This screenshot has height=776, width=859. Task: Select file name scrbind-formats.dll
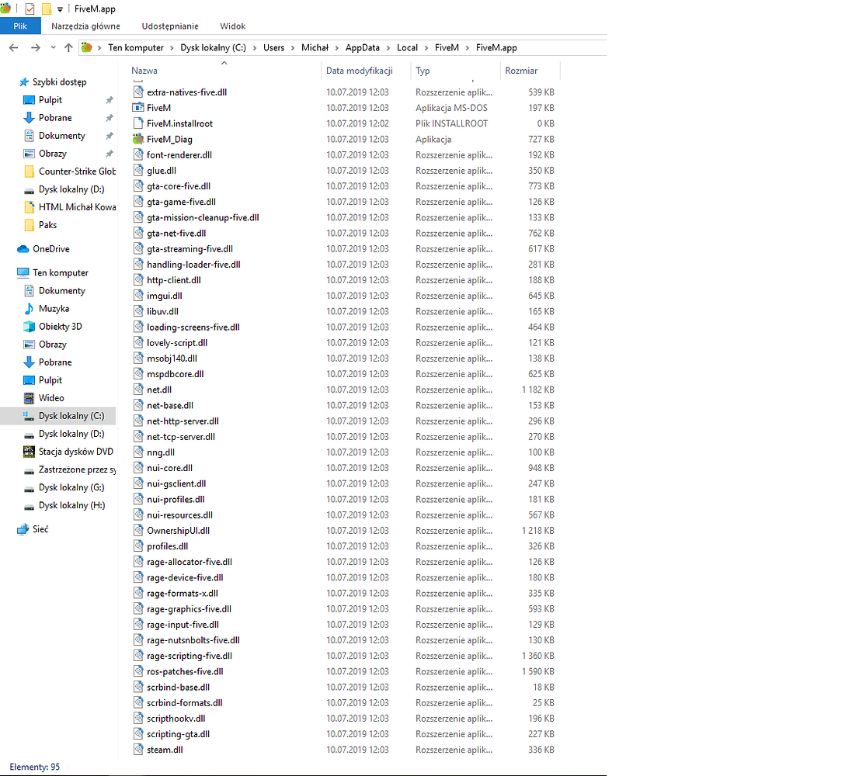[185, 703]
